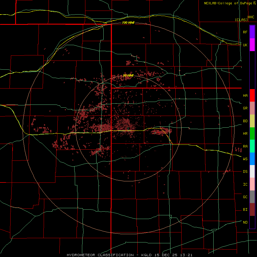Click the [CLAS] legend header

point(241,20)
